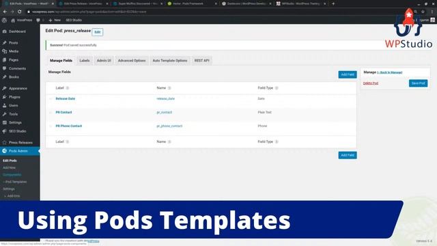Reload the page with the refresh icon
This screenshot has height=246, width=437.
(19, 12)
